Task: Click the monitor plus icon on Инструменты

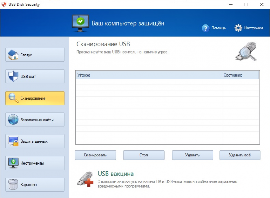Action: 13,163
